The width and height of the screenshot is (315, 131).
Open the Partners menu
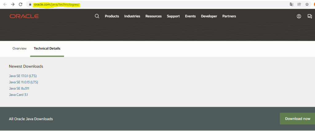click(229, 16)
